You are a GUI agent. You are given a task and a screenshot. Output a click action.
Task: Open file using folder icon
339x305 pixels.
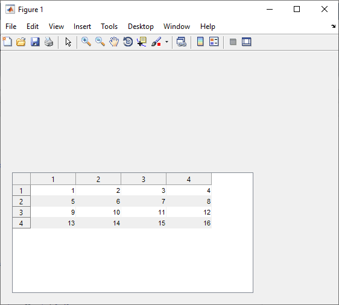(21, 42)
